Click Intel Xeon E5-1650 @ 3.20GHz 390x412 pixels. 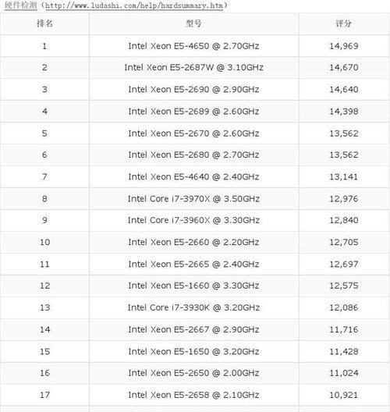click(193, 352)
